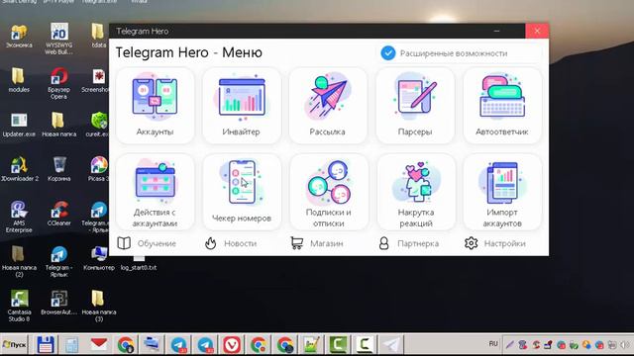Screen dimensions: 634x356
Task: Open the Чекер номеров tile
Action: (x=242, y=193)
